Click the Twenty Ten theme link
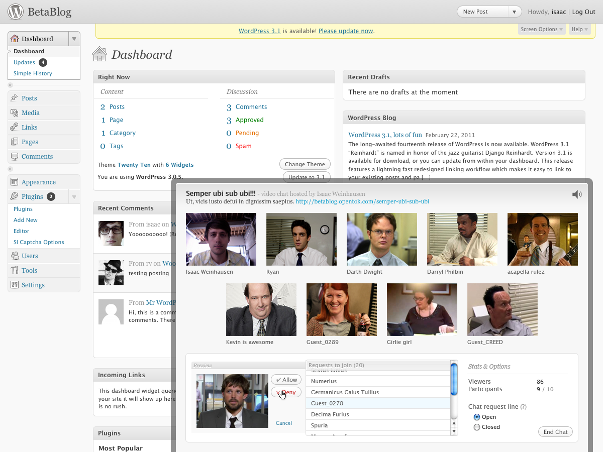The width and height of the screenshot is (603, 452). pyautogui.click(x=134, y=165)
